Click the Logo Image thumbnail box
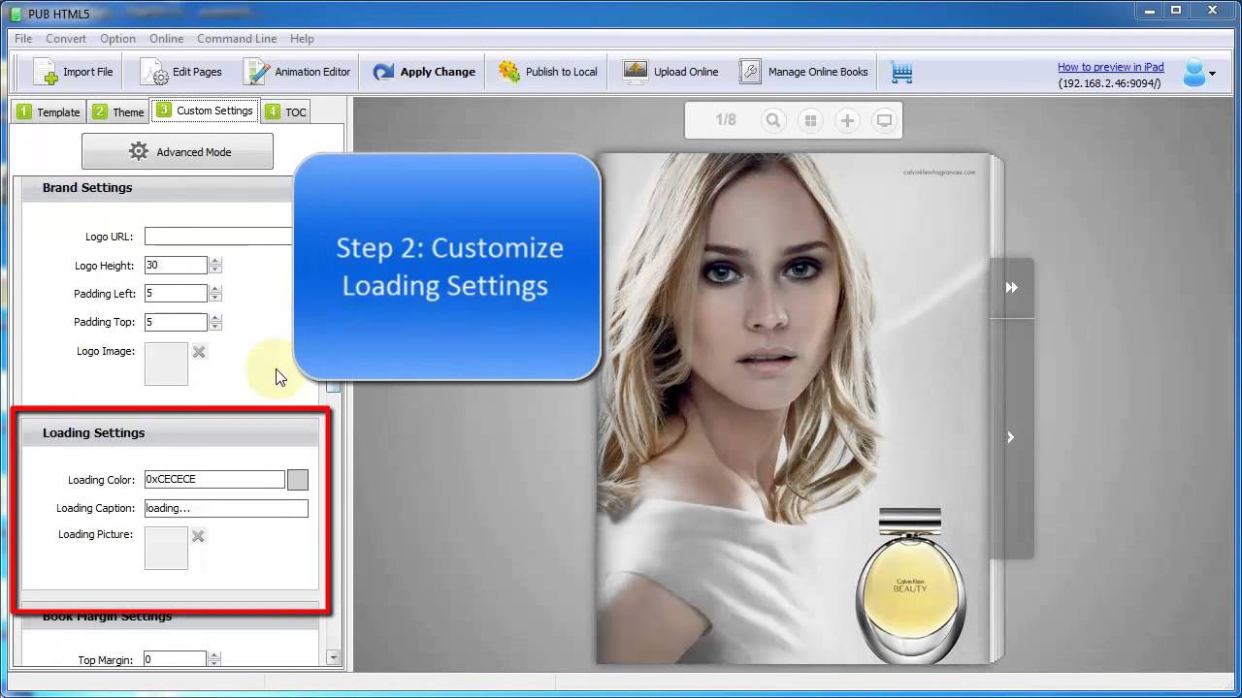This screenshot has height=698, width=1242. point(166,364)
